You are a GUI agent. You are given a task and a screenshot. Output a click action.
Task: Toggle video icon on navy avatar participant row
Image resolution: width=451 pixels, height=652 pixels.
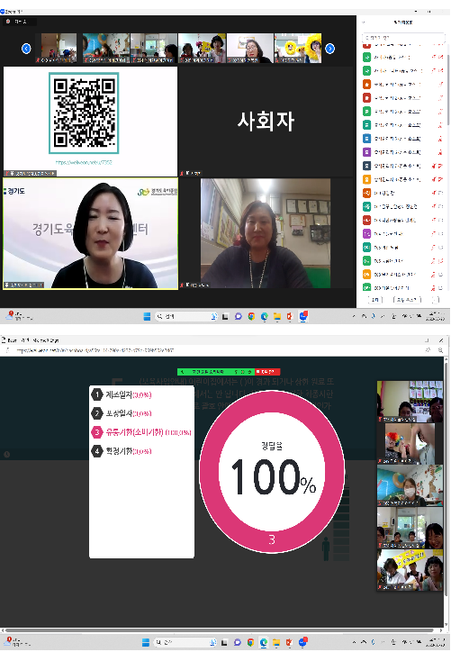coord(440,166)
